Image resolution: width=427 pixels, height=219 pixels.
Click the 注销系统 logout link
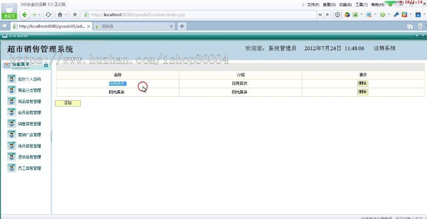point(384,48)
